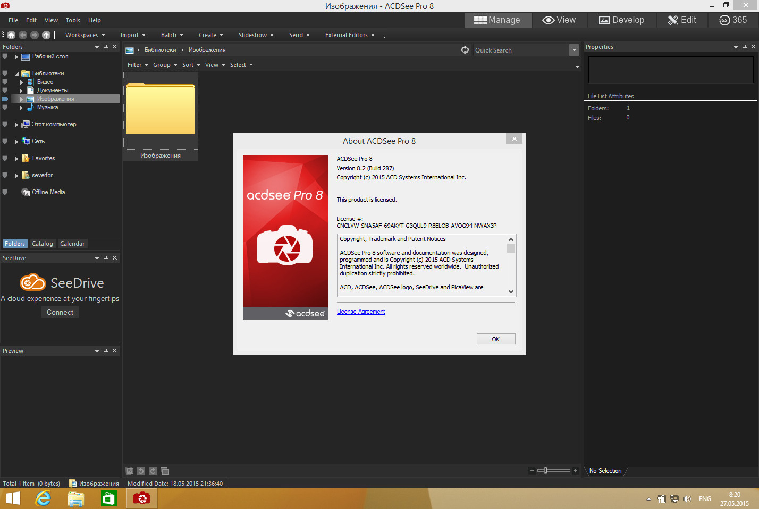Go to the Home folder icon

coord(11,35)
